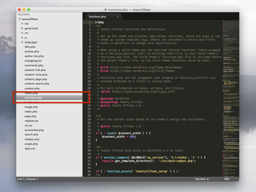Screen dimensions: 256x192
Task: Close the functions.php tab
Action: click(118, 17)
